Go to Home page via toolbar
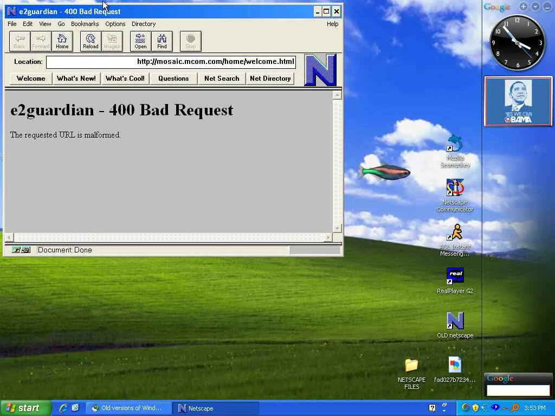 pos(62,41)
